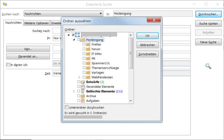Screen dimensions: 224x140
Task: Tick the Firefox folder checkbox
Action: point(84,44)
